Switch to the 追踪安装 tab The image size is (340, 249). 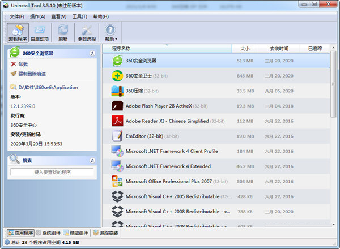105,233
